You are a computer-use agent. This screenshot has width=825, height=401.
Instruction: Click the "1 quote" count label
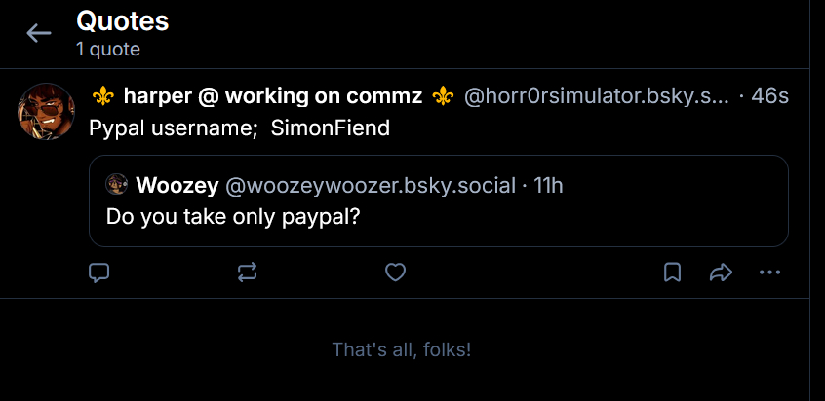coord(107,49)
